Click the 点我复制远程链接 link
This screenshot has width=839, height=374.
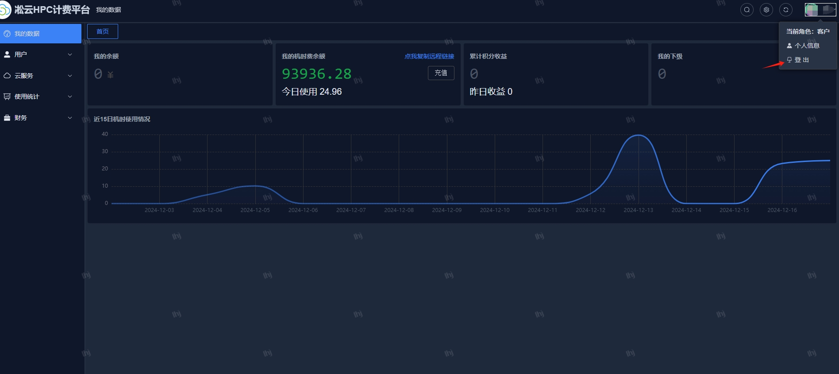pyautogui.click(x=429, y=56)
